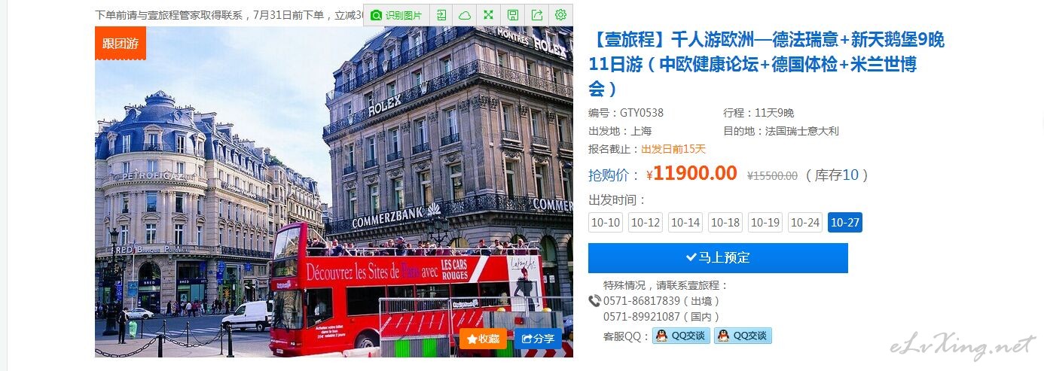Screen dimensions: 1044x371
Task: Click the departure city 上海
Action: [641, 131]
